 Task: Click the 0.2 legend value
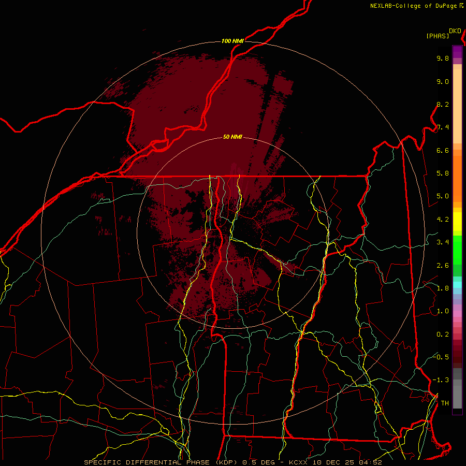click(443, 334)
